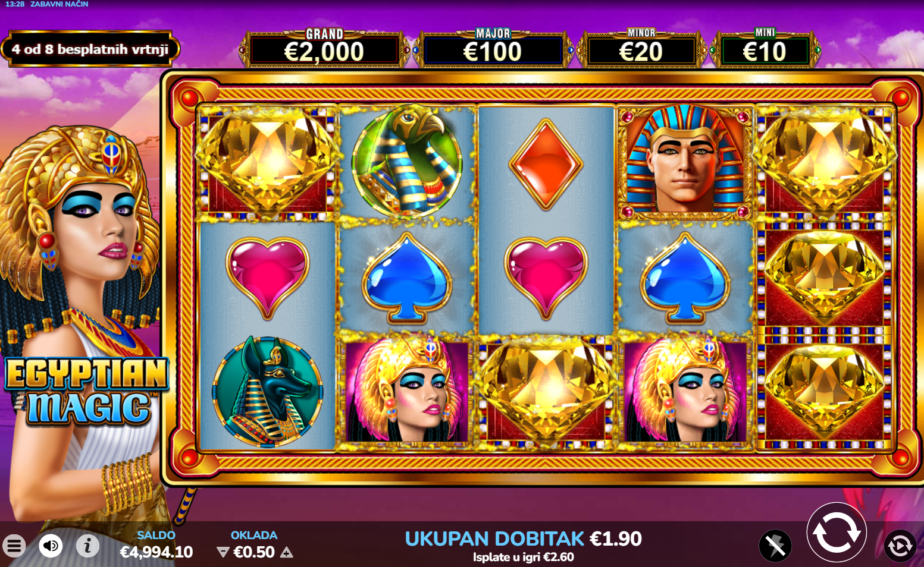
Task: Toggle the turbo lightning mode
Action: (776, 545)
